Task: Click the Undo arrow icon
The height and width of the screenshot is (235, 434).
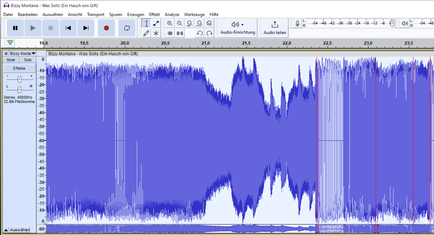Action: click(199, 33)
